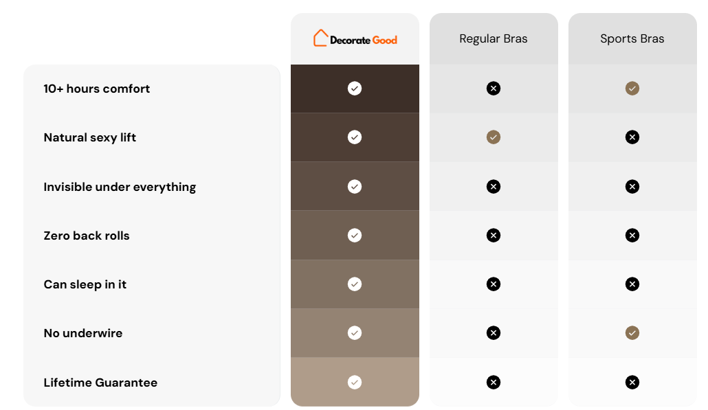The height and width of the screenshot is (410, 708).
Task: Click Decorate Good checkmark for Can sleep in it
Action: click(x=355, y=284)
